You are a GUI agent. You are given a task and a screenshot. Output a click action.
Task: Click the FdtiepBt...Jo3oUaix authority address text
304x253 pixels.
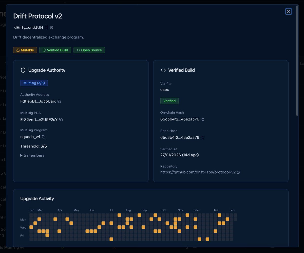tap(38, 101)
